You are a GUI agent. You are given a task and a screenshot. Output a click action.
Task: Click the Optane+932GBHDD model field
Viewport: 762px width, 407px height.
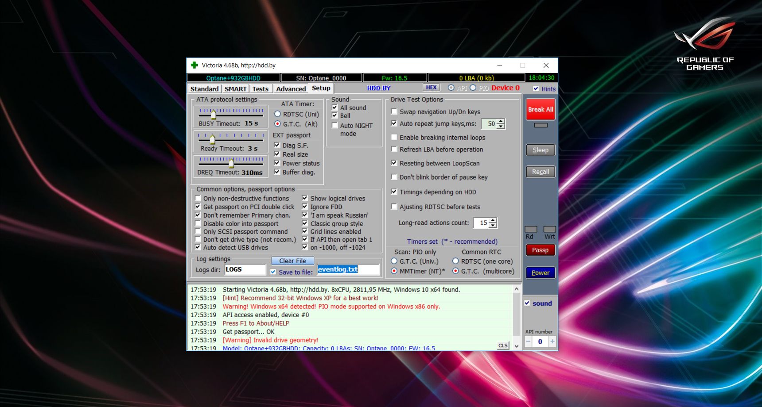[233, 78]
